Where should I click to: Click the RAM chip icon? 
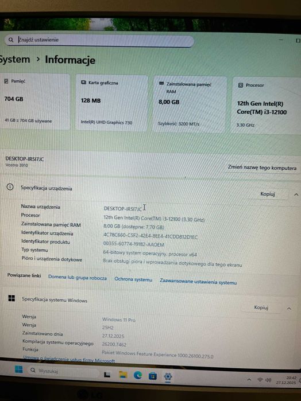click(161, 83)
